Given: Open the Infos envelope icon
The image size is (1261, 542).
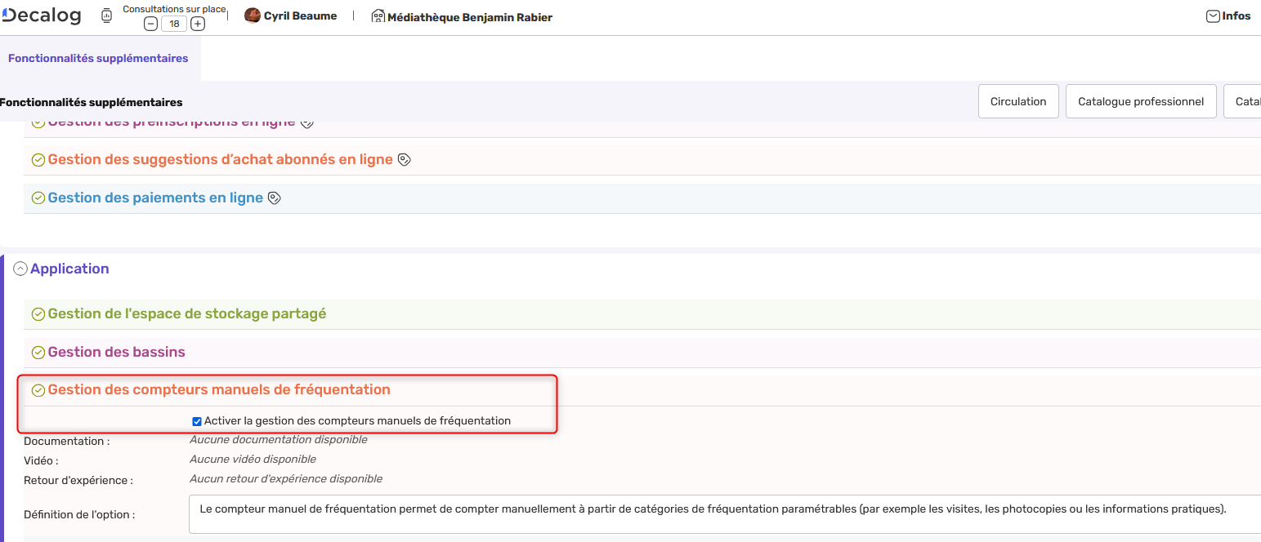Looking at the screenshot, I should tap(1213, 16).
